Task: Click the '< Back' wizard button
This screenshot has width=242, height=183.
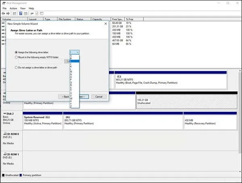Action: click(x=64, y=97)
